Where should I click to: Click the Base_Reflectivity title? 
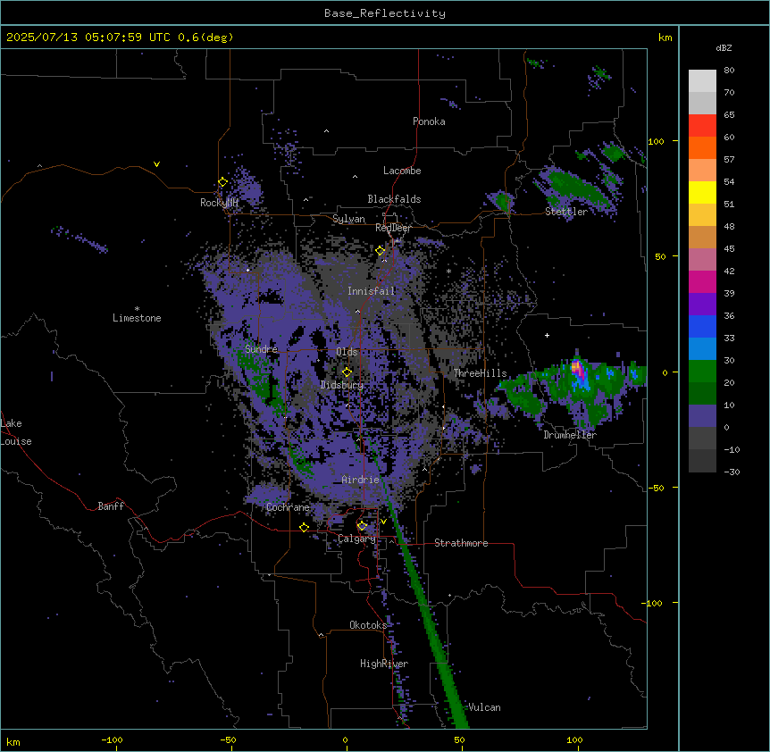point(385,13)
